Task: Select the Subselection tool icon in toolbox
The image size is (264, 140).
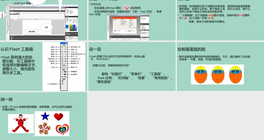Action: click(x=65, y=47)
